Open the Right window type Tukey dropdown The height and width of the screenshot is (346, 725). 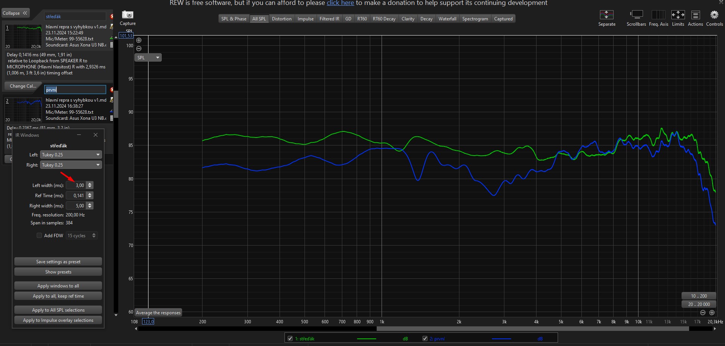click(71, 165)
